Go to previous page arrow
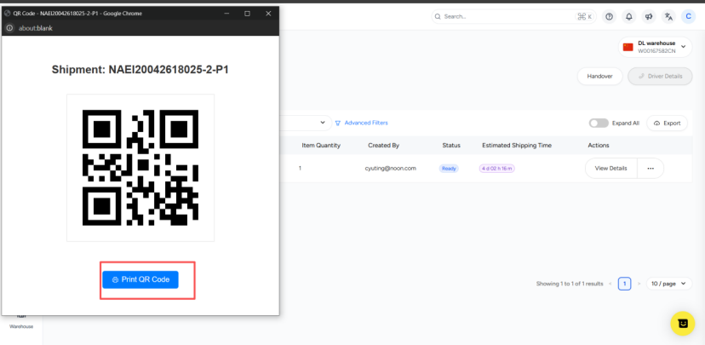Viewport: 705px width, 345px height. 610,284
